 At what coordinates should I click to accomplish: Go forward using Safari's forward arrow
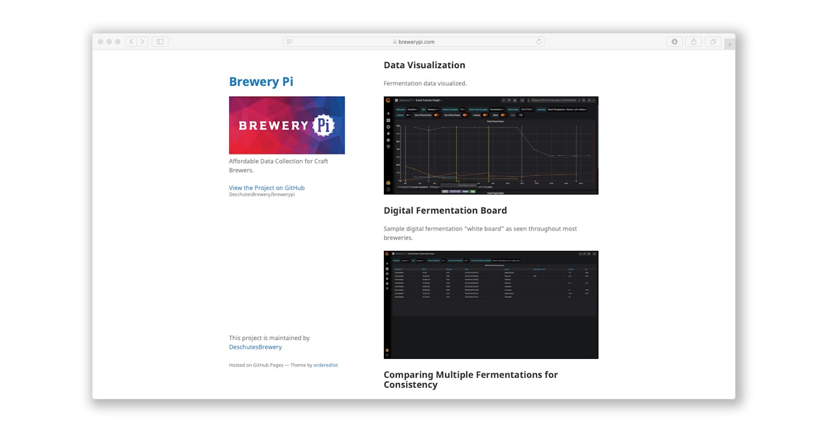pos(142,42)
